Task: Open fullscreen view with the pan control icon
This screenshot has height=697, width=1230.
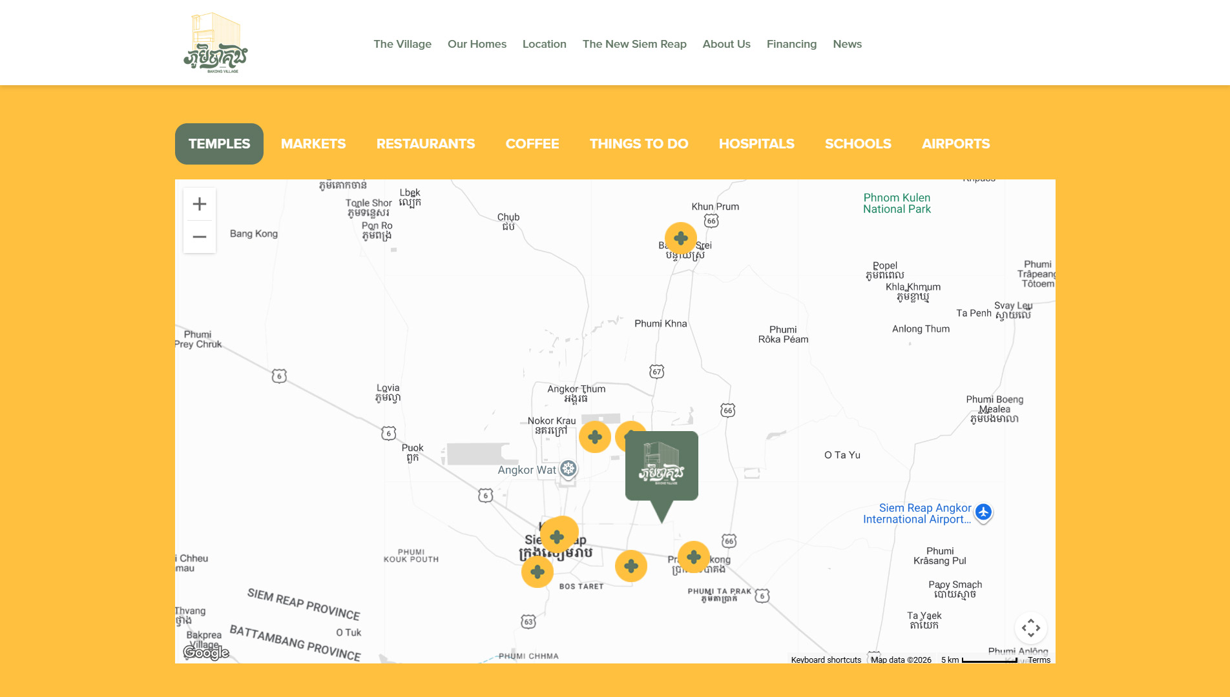Action: pos(1032,627)
